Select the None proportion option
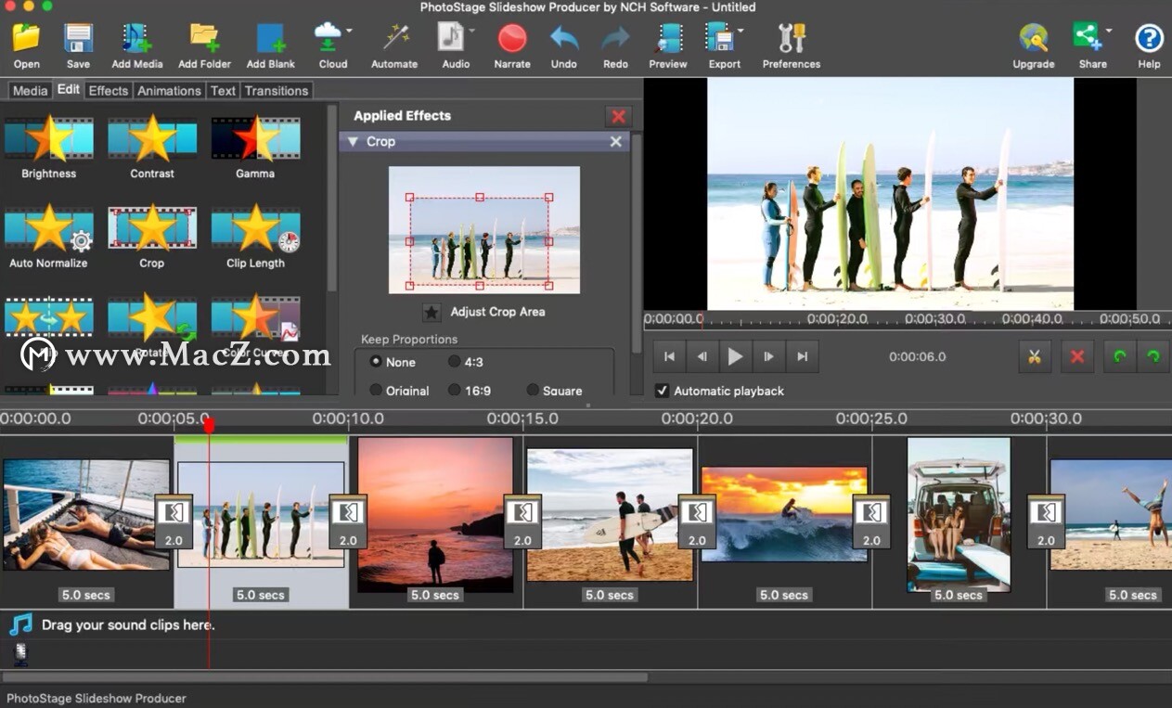The width and height of the screenshot is (1172, 708). pos(376,362)
